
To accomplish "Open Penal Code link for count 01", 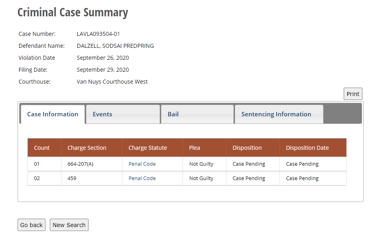I will (x=142, y=164).
